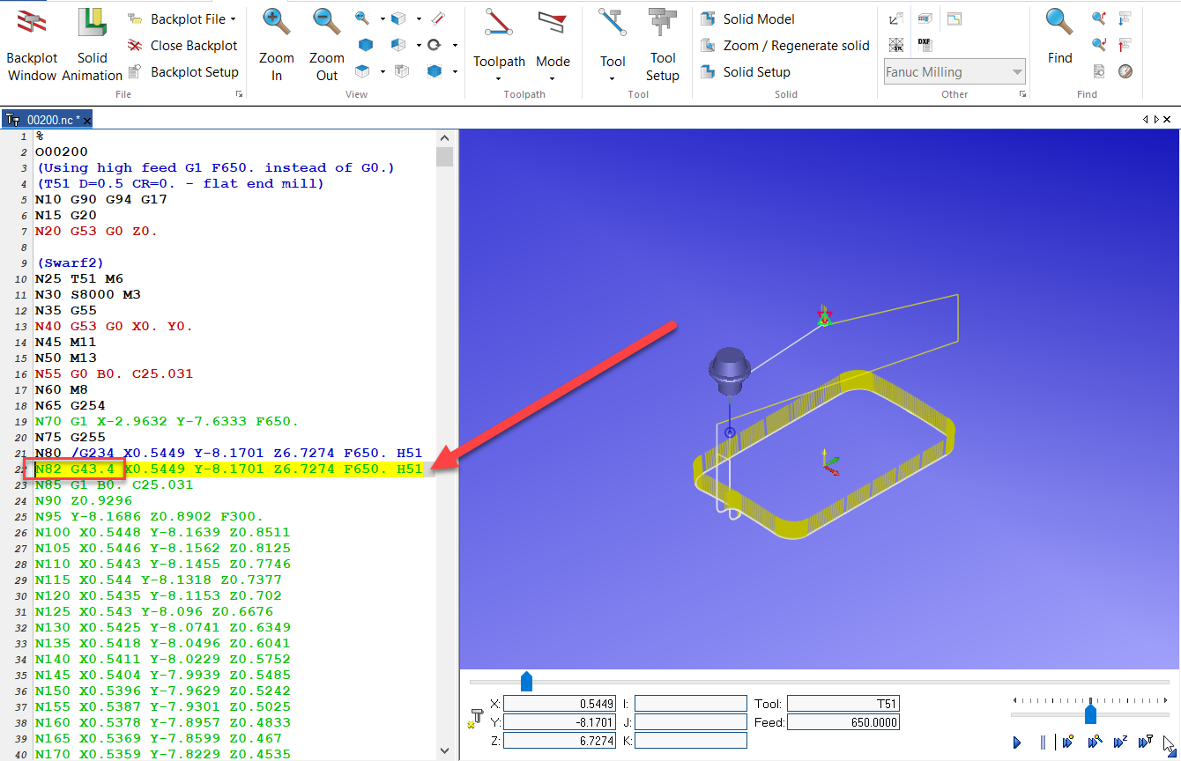The image size is (1181, 761).
Task: Click the Solid Model option
Action: [756, 18]
